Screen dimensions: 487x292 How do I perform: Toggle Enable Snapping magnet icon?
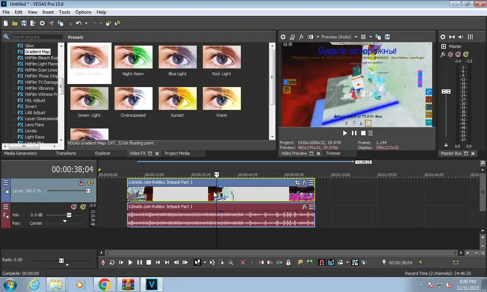pos(321,262)
